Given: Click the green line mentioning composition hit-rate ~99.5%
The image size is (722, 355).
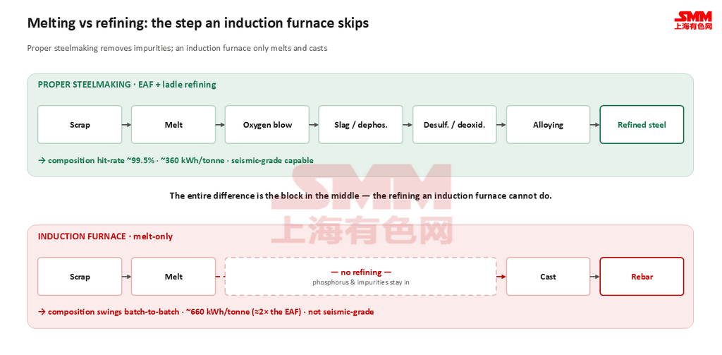Looking at the screenshot, I should tap(176, 160).
